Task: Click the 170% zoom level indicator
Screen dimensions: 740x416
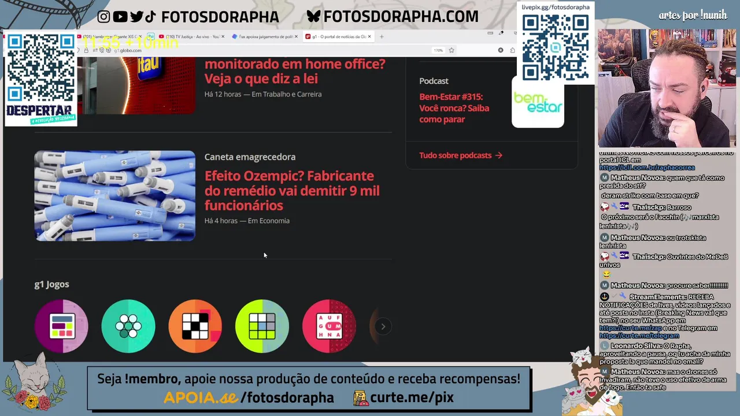Action: (438, 50)
